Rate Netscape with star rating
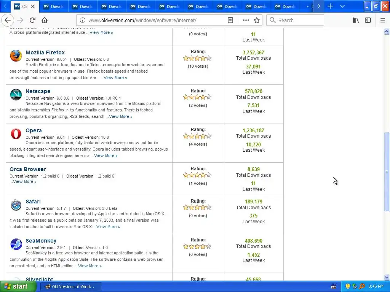 click(x=197, y=97)
